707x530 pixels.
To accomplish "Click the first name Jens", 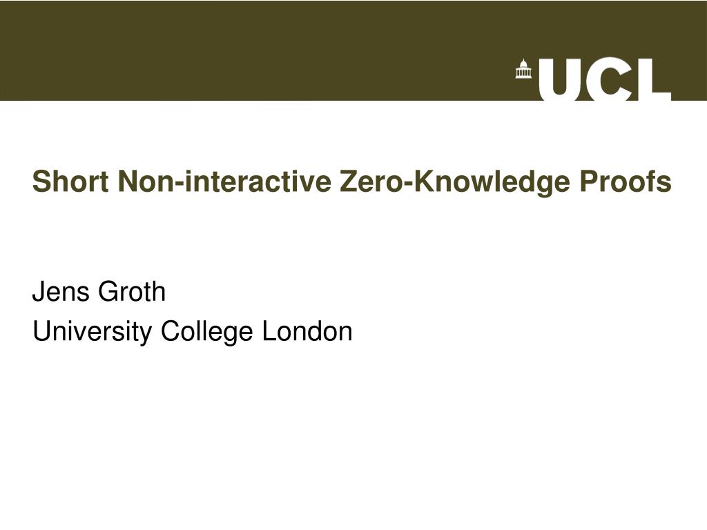I will [x=61, y=291].
